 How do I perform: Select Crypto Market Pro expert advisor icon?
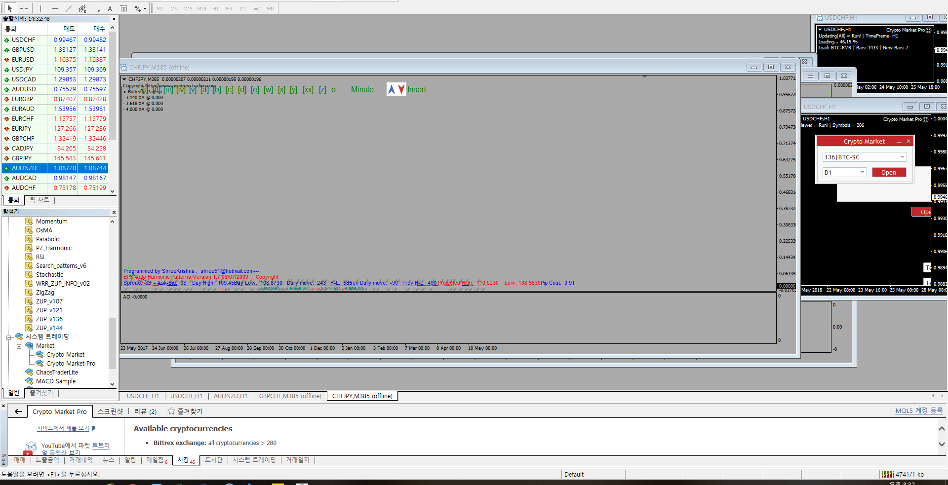pyautogui.click(x=39, y=364)
